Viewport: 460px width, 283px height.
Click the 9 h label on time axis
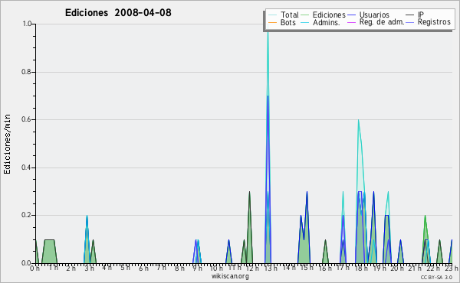click(198, 268)
